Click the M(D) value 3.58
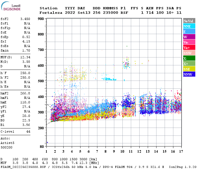Screen dimensions: 197x169 [26, 62]
